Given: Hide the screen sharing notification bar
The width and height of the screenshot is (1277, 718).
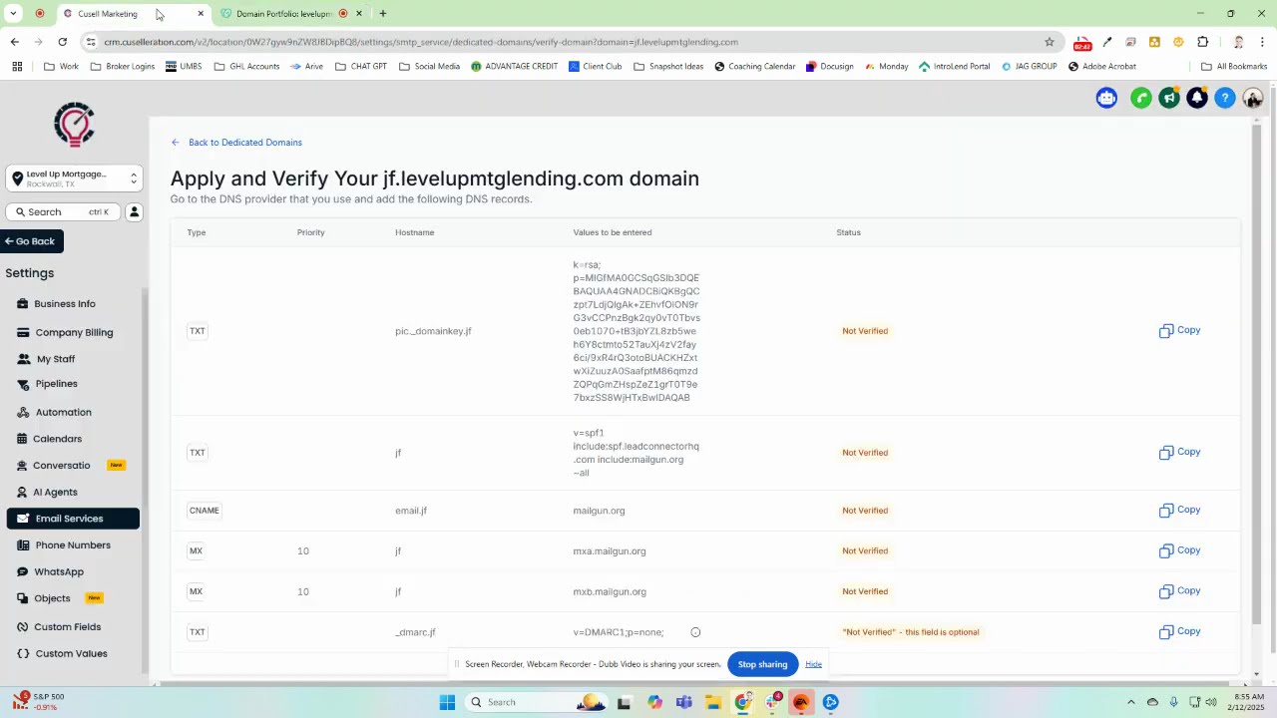Looking at the screenshot, I should point(813,664).
